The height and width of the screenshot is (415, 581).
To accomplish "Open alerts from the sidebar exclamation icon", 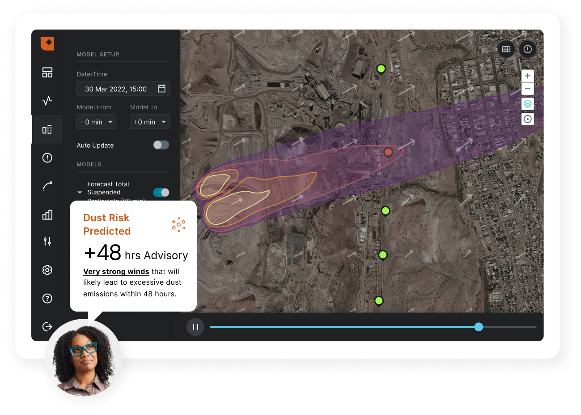I will click(x=47, y=158).
